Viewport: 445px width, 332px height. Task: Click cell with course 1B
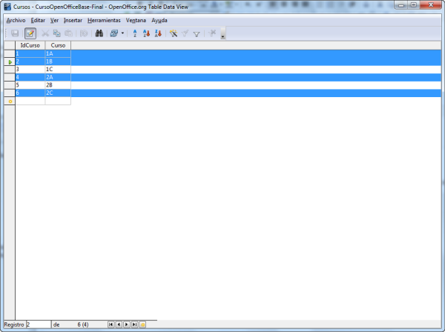(x=58, y=62)
